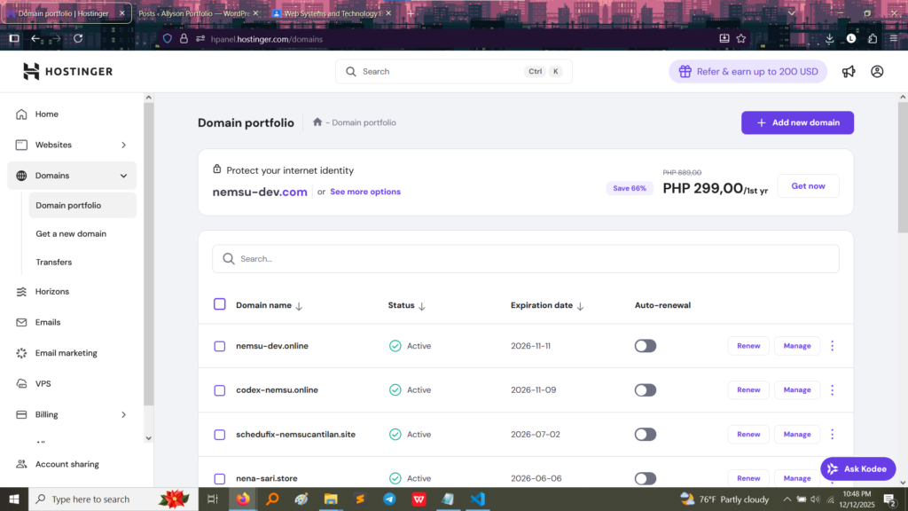Expand the Websites sidebar menu
The image size is (908, 511).
123,145
